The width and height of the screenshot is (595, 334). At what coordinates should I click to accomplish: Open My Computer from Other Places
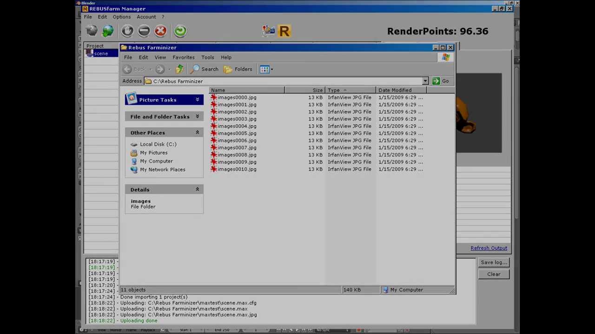tap(156, 161)
